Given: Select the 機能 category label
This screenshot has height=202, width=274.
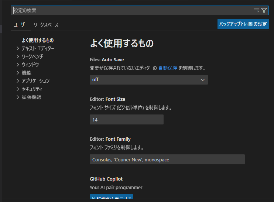Looking at the screenshot, I should tap(27, 73).
